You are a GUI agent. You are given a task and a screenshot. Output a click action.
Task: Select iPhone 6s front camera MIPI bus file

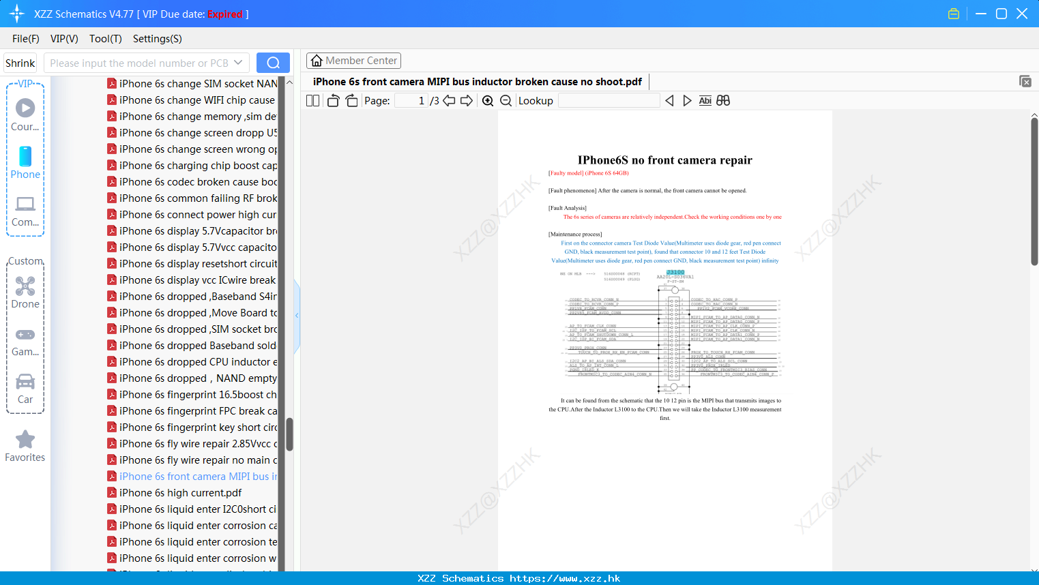[192, 477]
